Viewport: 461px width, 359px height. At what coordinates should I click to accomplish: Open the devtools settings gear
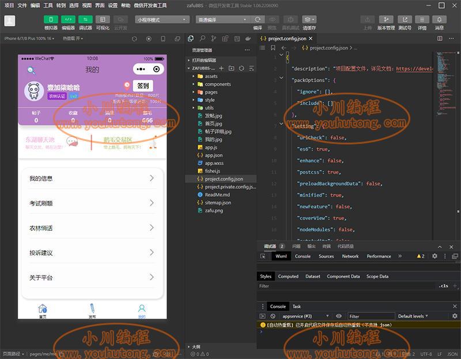pos(434,256)
